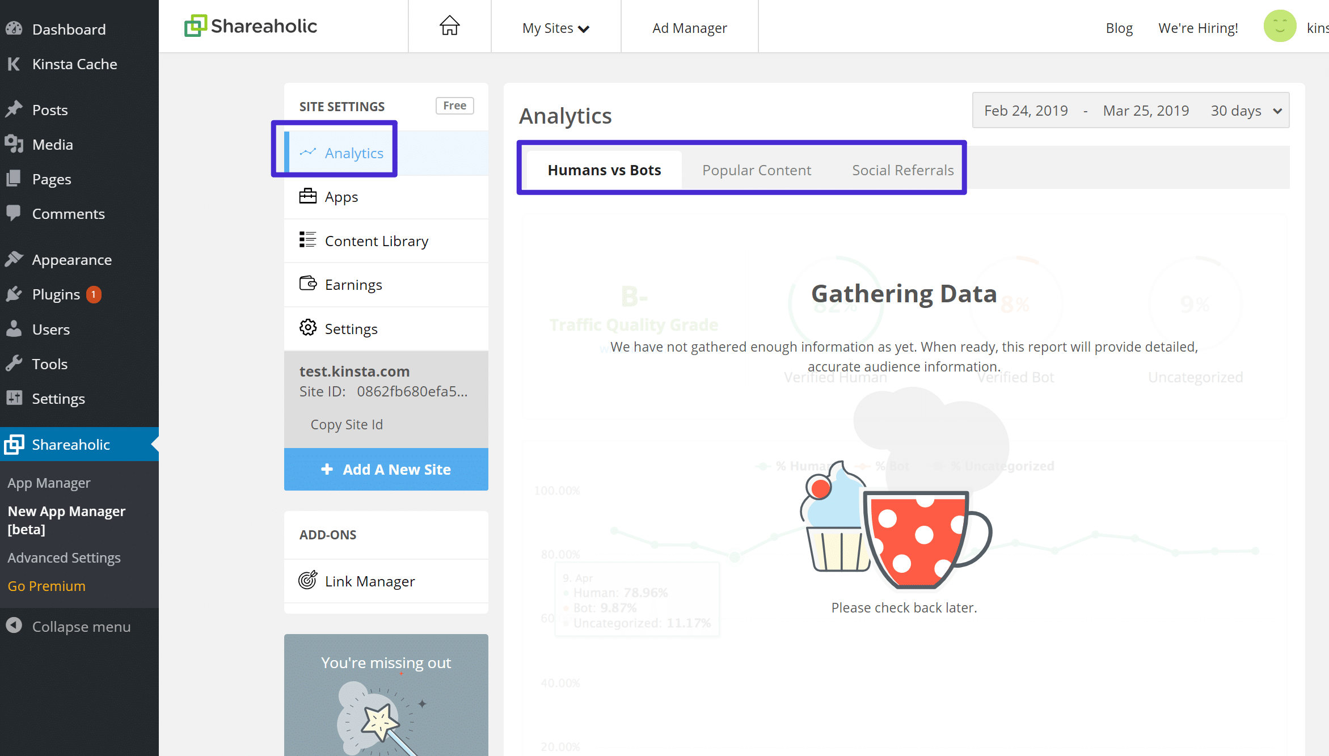Click the Content Library icon
This screenshot has width=1329, height=756.
point(307,240)
